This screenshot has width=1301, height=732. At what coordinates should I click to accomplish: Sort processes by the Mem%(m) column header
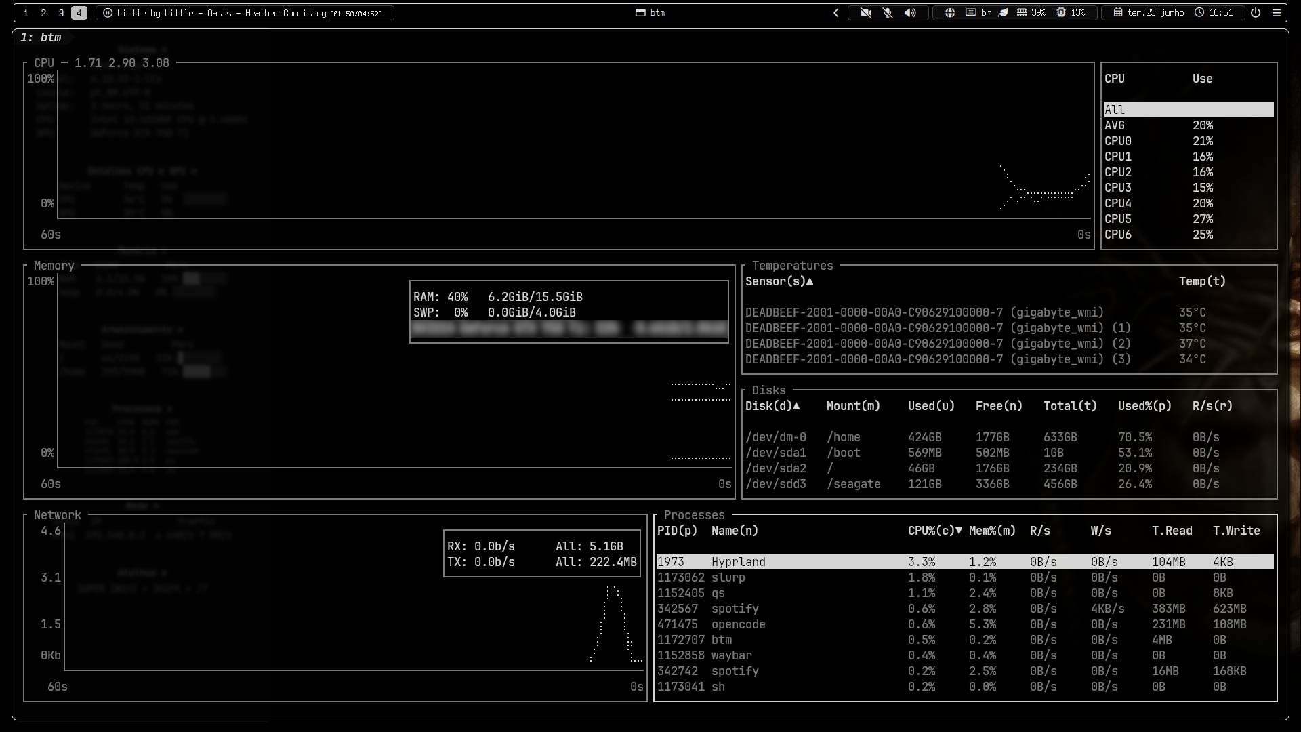[992, 531]
